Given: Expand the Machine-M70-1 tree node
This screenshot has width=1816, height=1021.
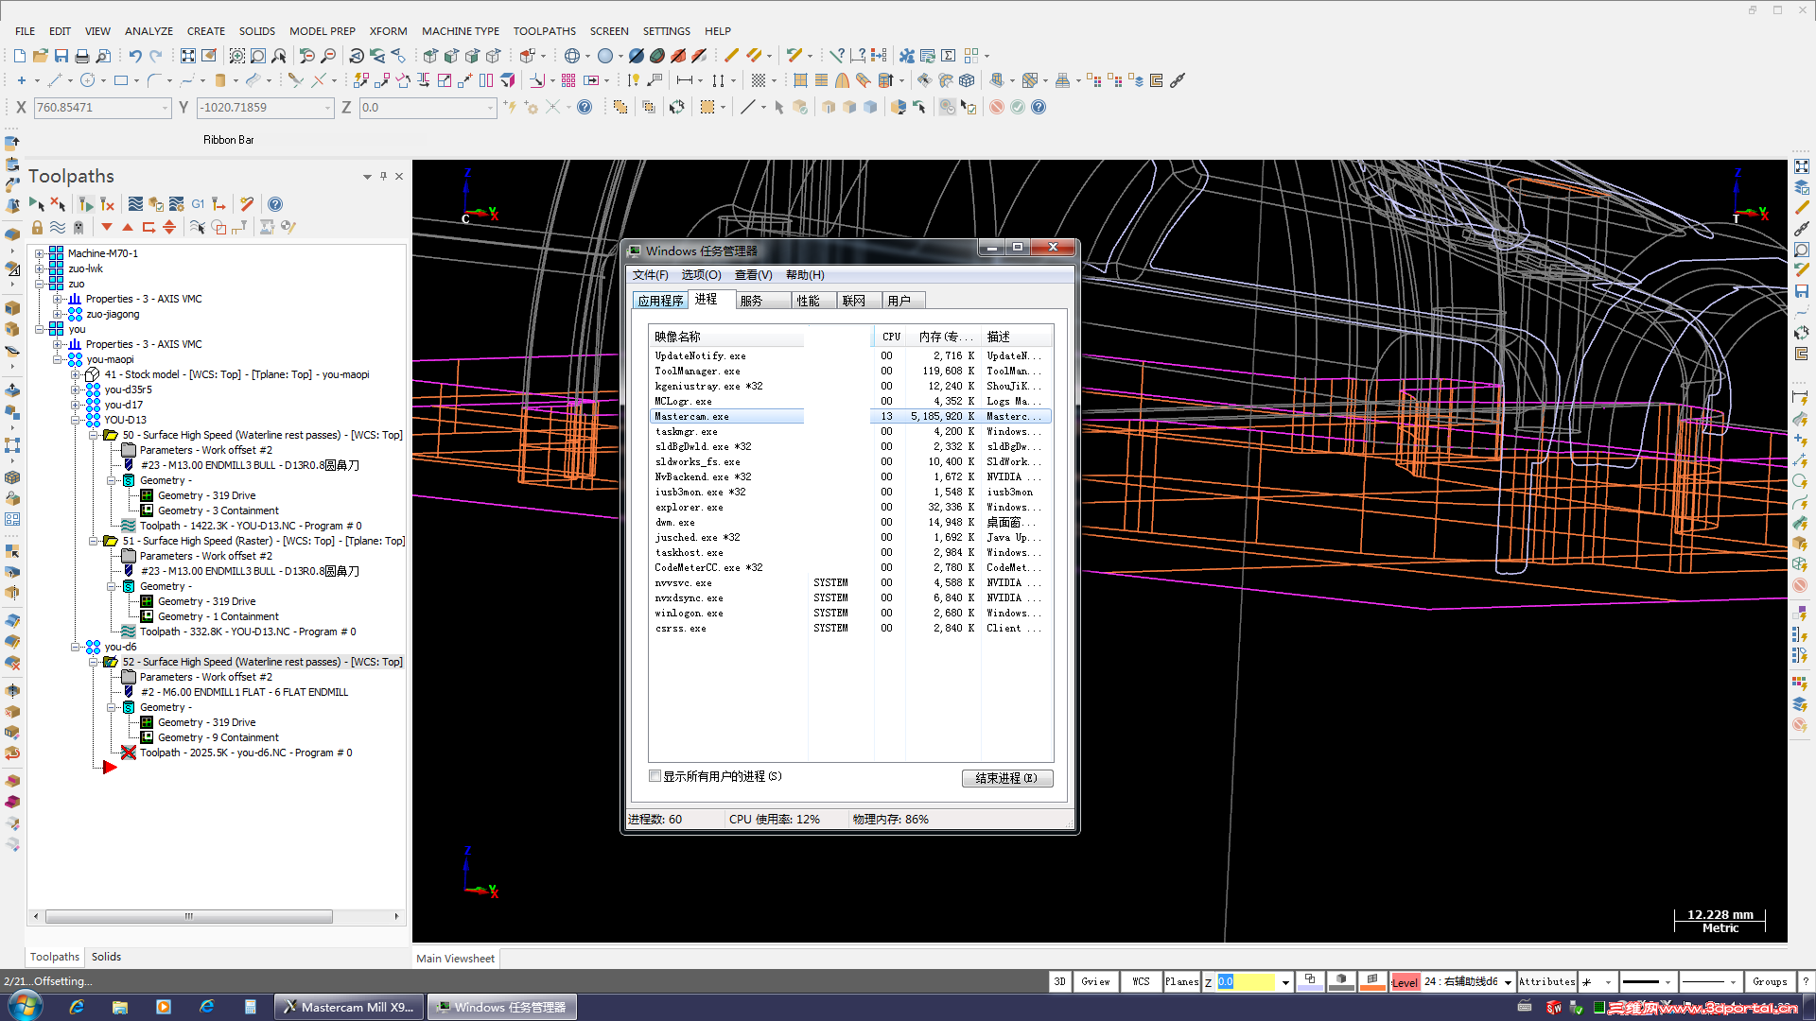Looking at the screenshot, I should point(40,253).
